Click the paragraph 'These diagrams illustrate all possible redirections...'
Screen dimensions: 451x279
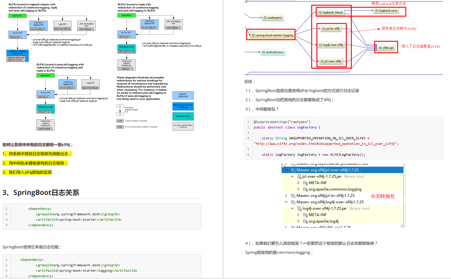tap(142, 88)
